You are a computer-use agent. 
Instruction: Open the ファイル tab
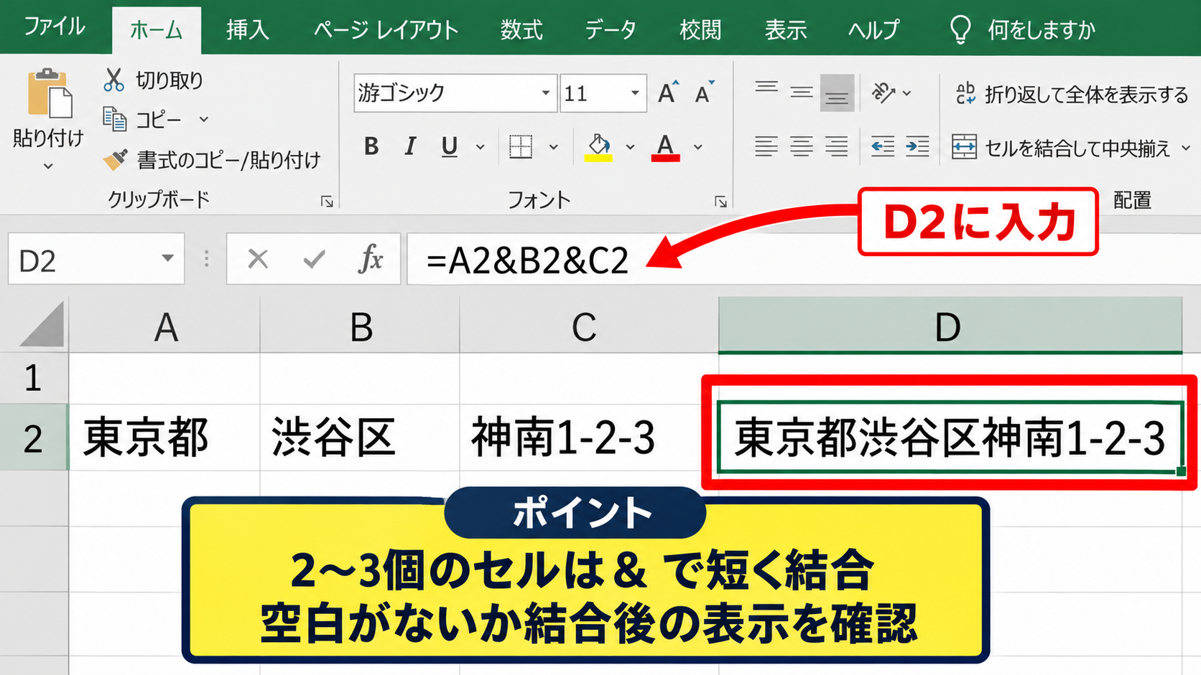[x=55, y=27]
